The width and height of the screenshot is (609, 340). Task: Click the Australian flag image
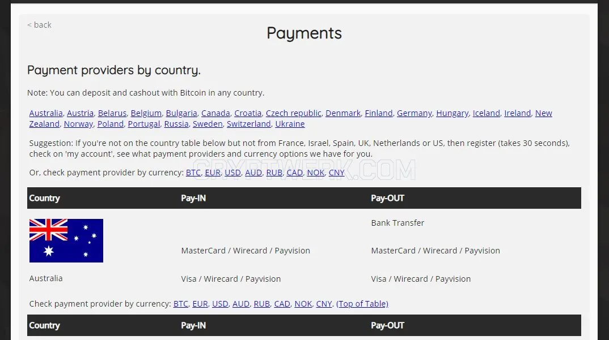[66, 241]
